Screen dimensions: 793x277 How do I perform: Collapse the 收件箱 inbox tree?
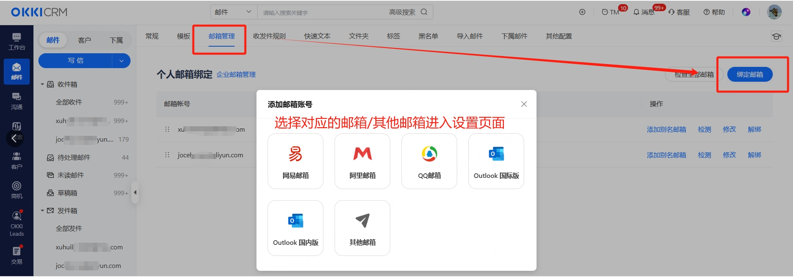(x=42, y=84)
